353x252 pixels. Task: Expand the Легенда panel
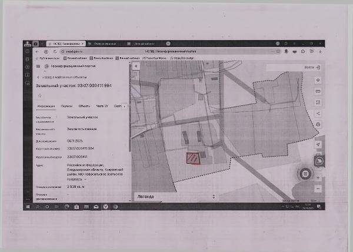pyautogui.click(x=175, y=197)
